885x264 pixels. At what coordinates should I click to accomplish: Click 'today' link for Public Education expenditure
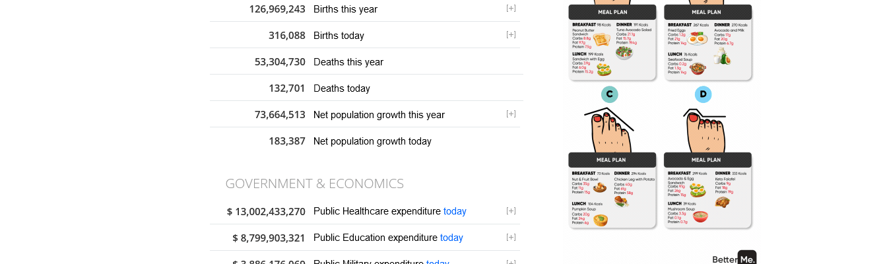tap(451, 238)
